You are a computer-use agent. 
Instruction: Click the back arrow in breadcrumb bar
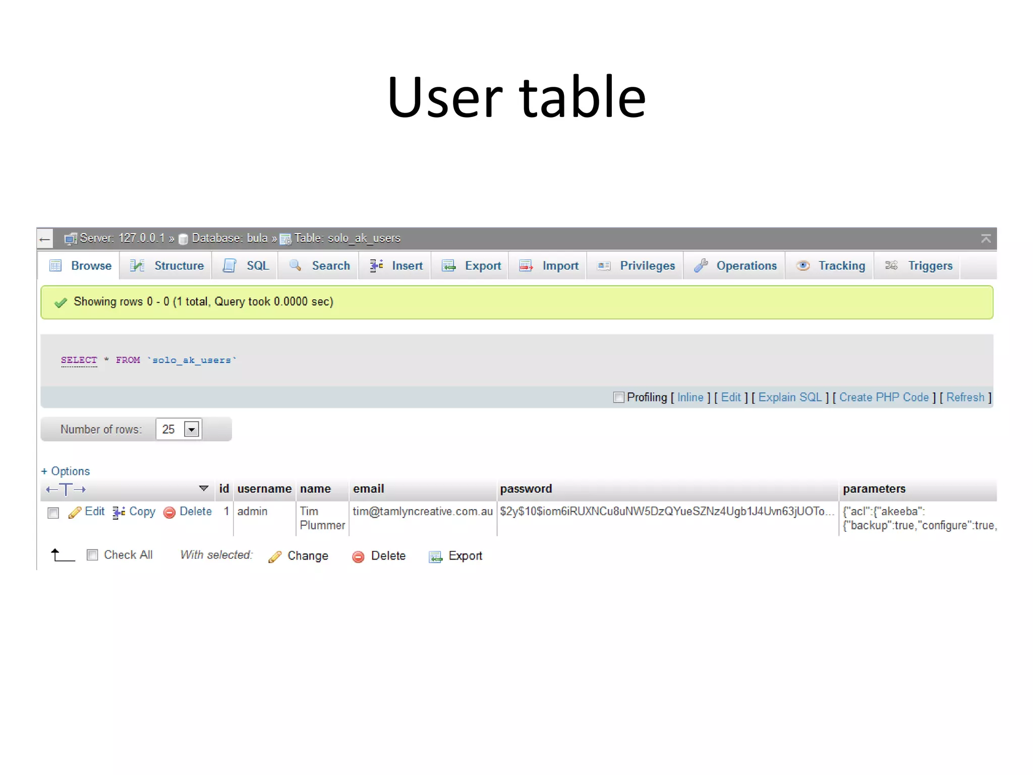pyautogui.click(x=45, y=239)
